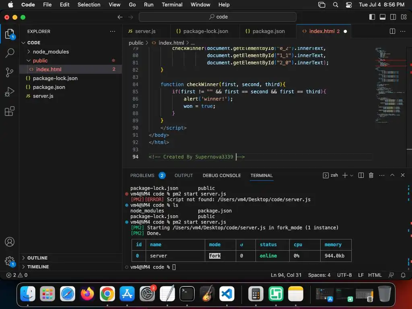
Task: Open the feedback icon in status bar
Action: [x=391, y=275]
